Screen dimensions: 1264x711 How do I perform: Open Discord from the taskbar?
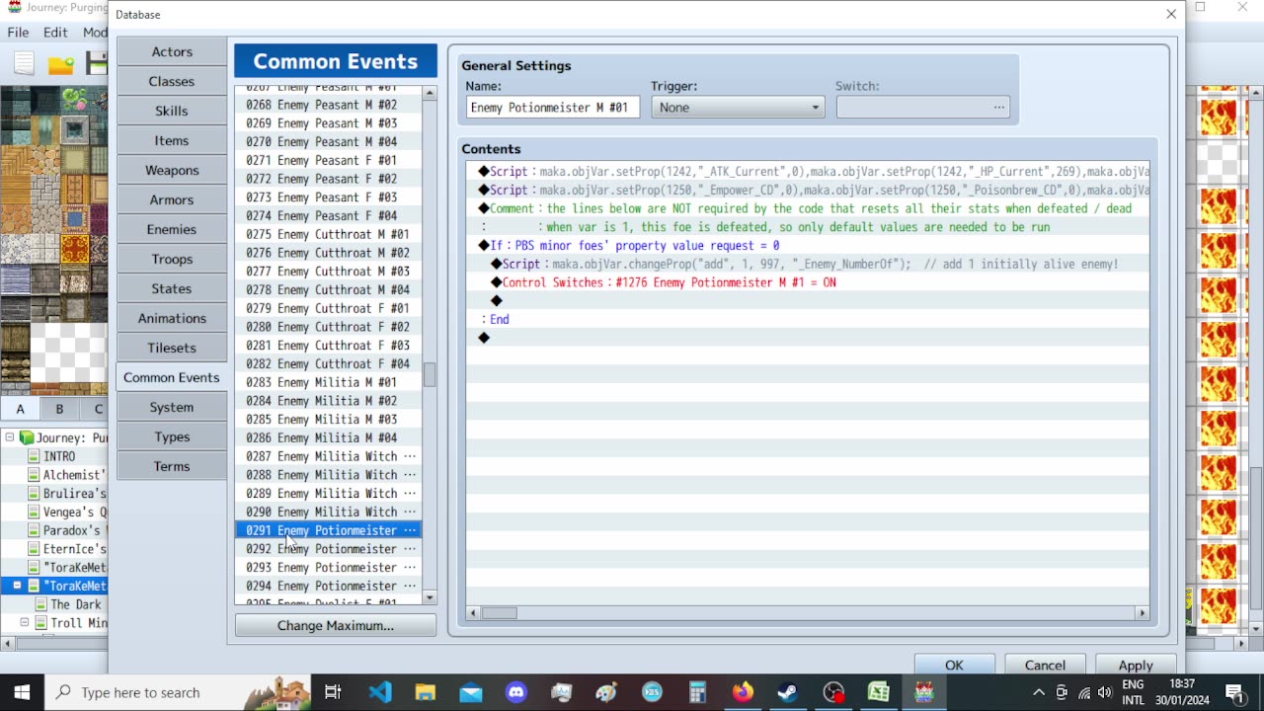coord(516,692)
